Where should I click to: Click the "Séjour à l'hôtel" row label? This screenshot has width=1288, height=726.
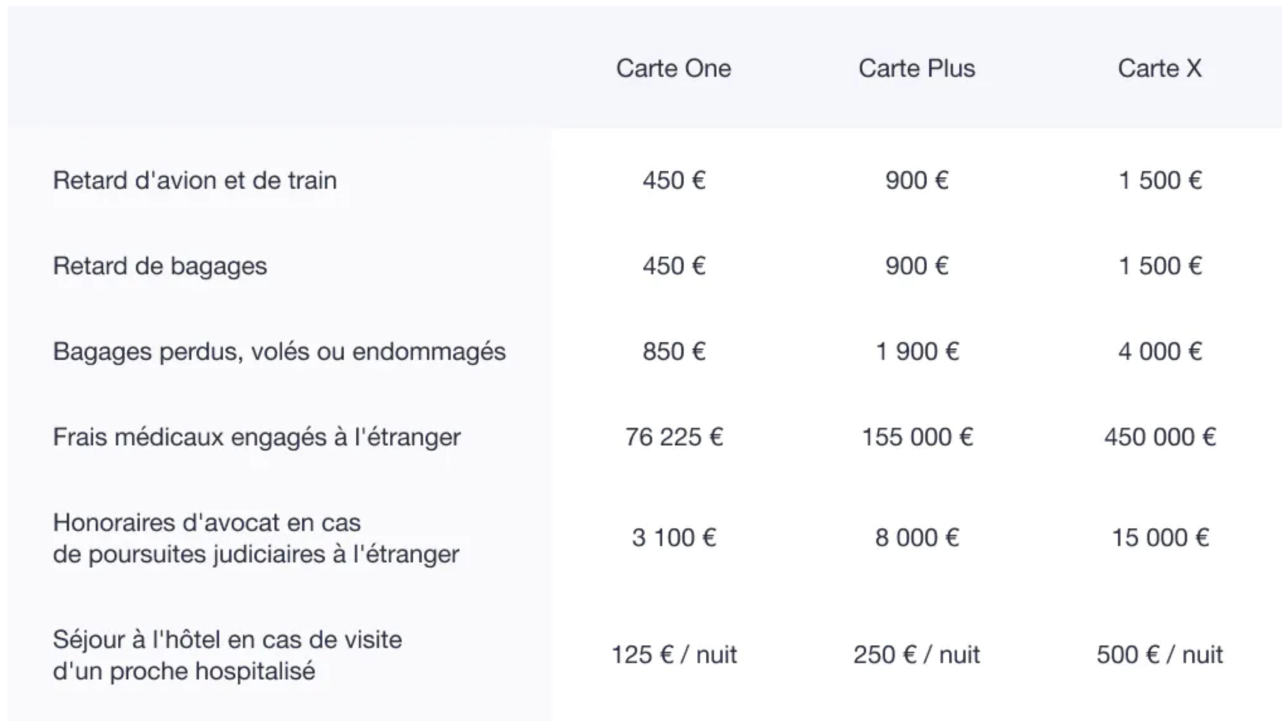(227, 655)
